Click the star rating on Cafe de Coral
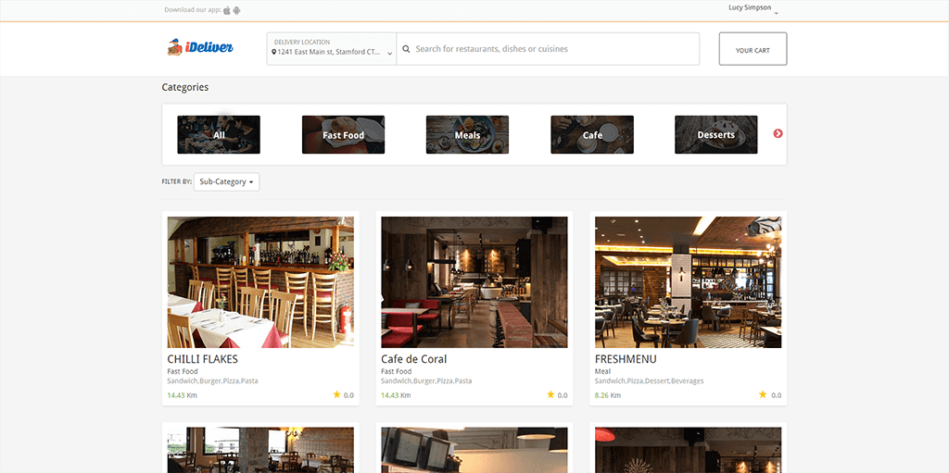Image resolution: width=949 pixels, height=473 pixels. (x=557, y=395)
